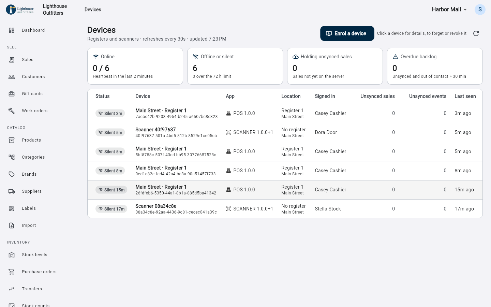Open Work orders wrench icon
Image resolution: width=491 pixels, height=307 pixels.
coord(12,111)
